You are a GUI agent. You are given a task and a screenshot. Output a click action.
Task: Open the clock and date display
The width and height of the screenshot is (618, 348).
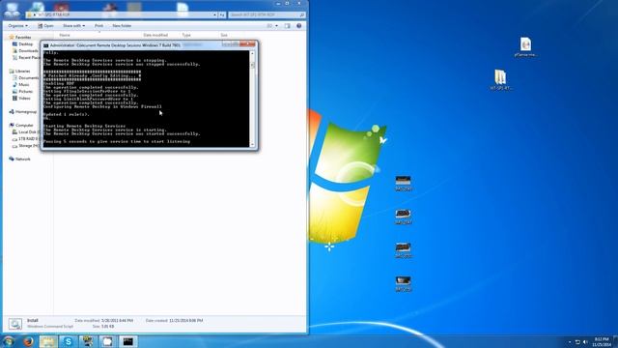click(602, 341)
